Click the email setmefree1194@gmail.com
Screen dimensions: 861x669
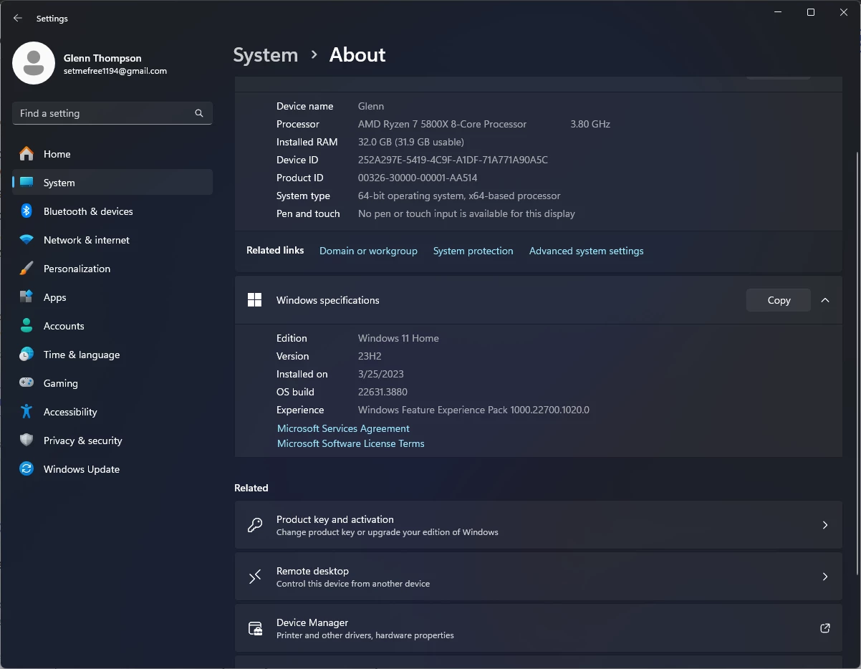tap(115, 71)
